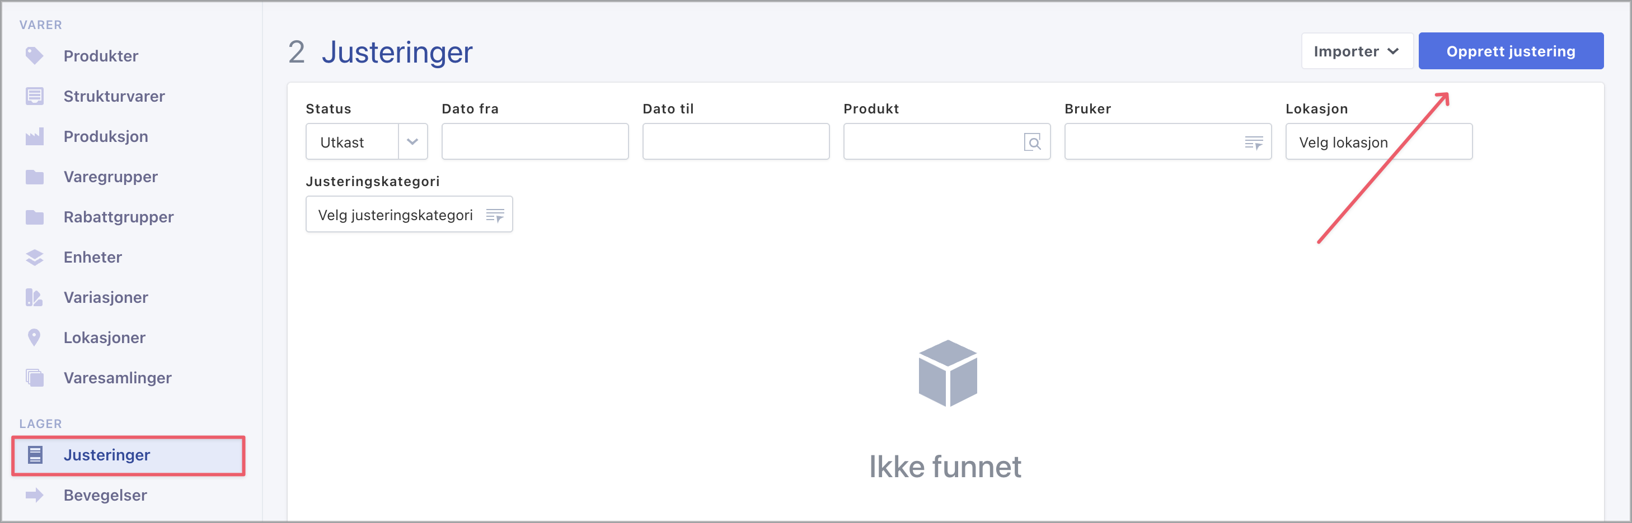Open the Velg lokasjon selector
The height and width of the screenshot is (523, 1632).
(x=1378, y=142)
